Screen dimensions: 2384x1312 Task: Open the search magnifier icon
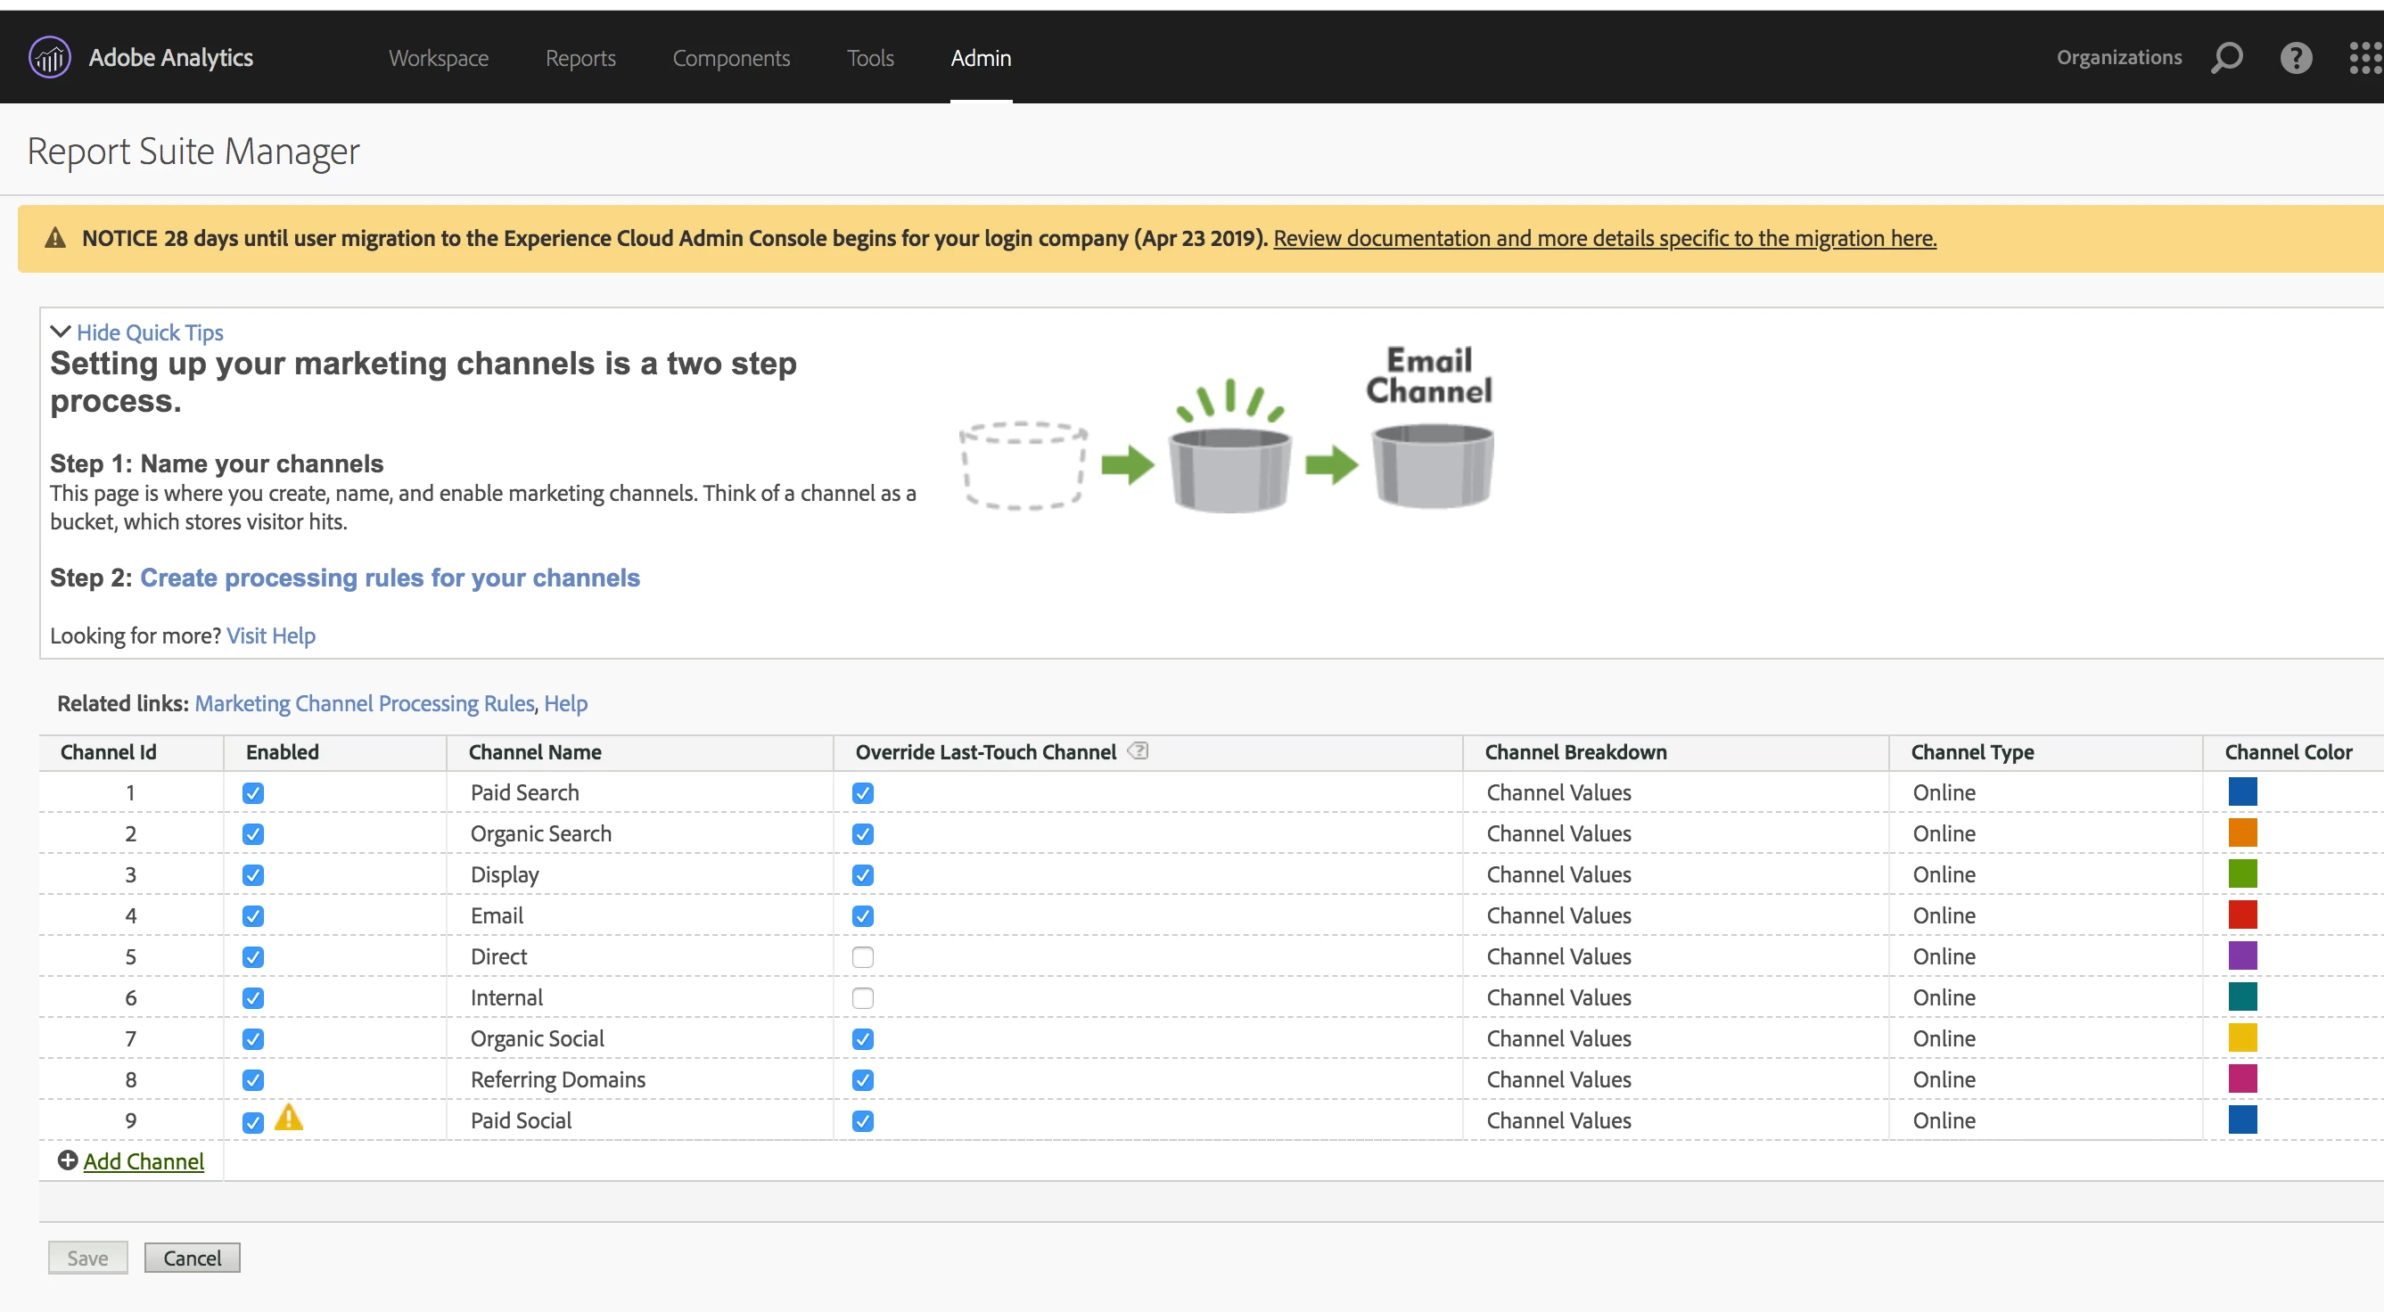pyautogui.click(x=2227, y=57)
